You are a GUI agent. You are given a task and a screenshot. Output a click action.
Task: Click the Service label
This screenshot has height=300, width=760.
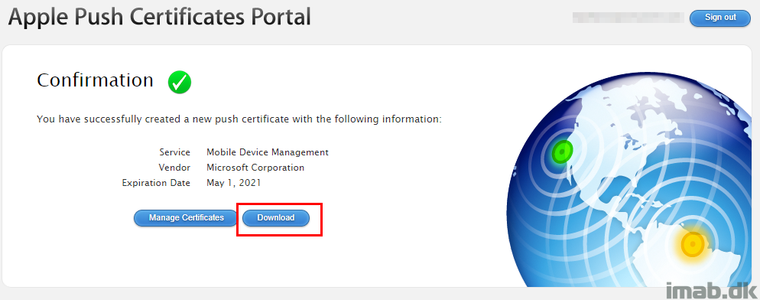pos(175,152)
